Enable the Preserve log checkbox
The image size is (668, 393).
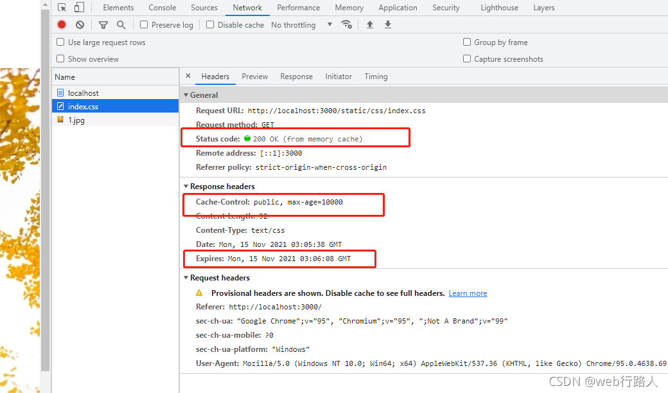(143, 24)
